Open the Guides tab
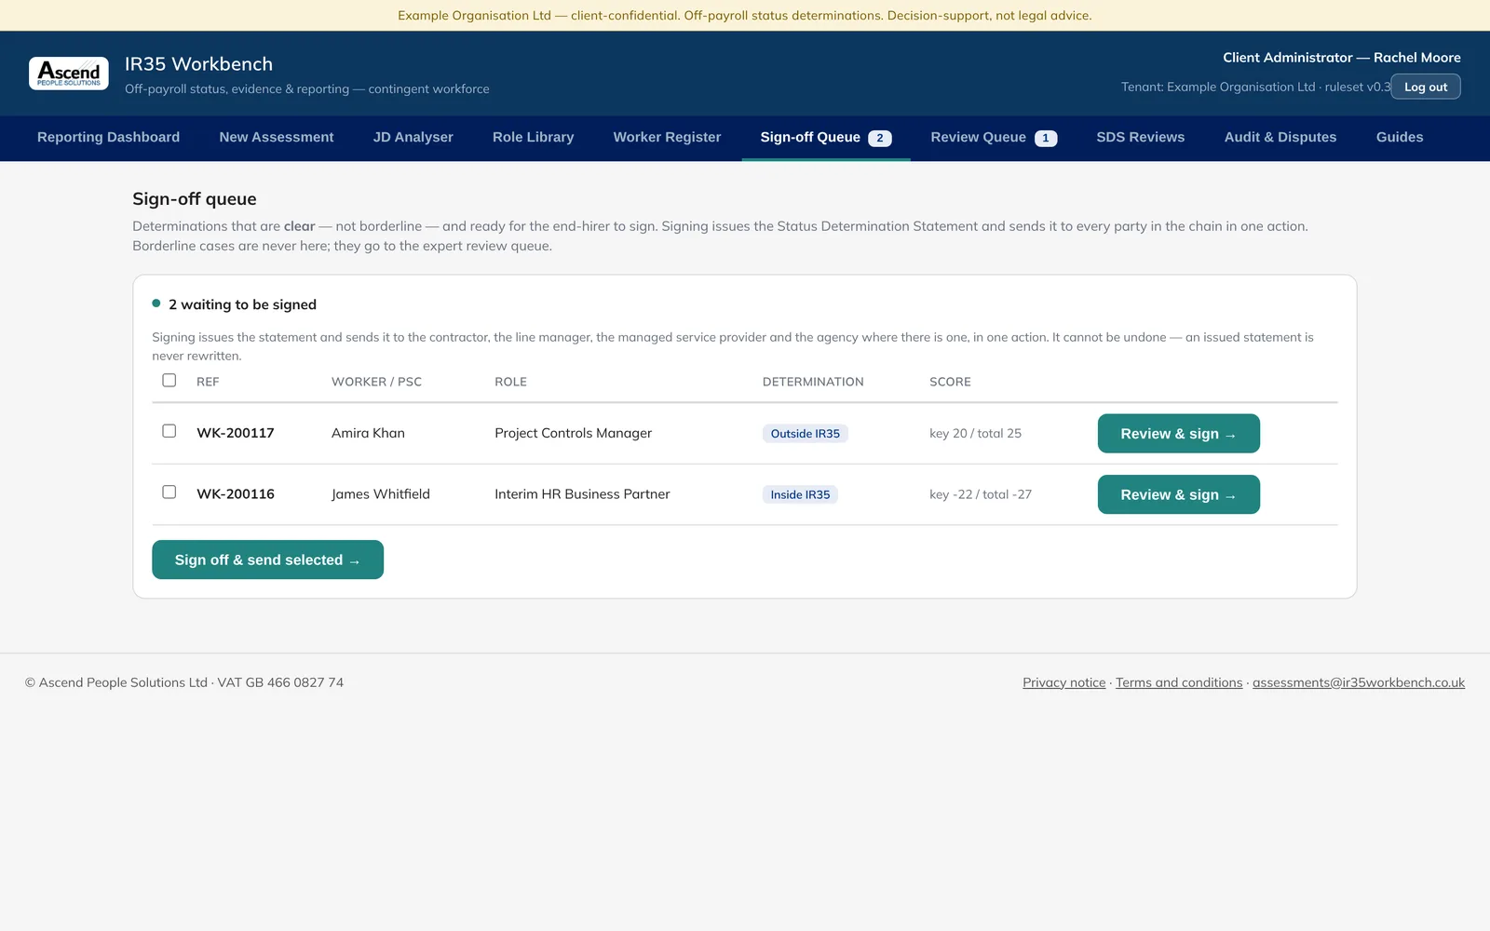 point(1400,137)
